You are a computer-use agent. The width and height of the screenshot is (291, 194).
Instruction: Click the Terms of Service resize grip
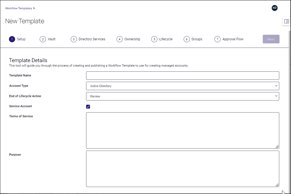[x=277, y=146]
